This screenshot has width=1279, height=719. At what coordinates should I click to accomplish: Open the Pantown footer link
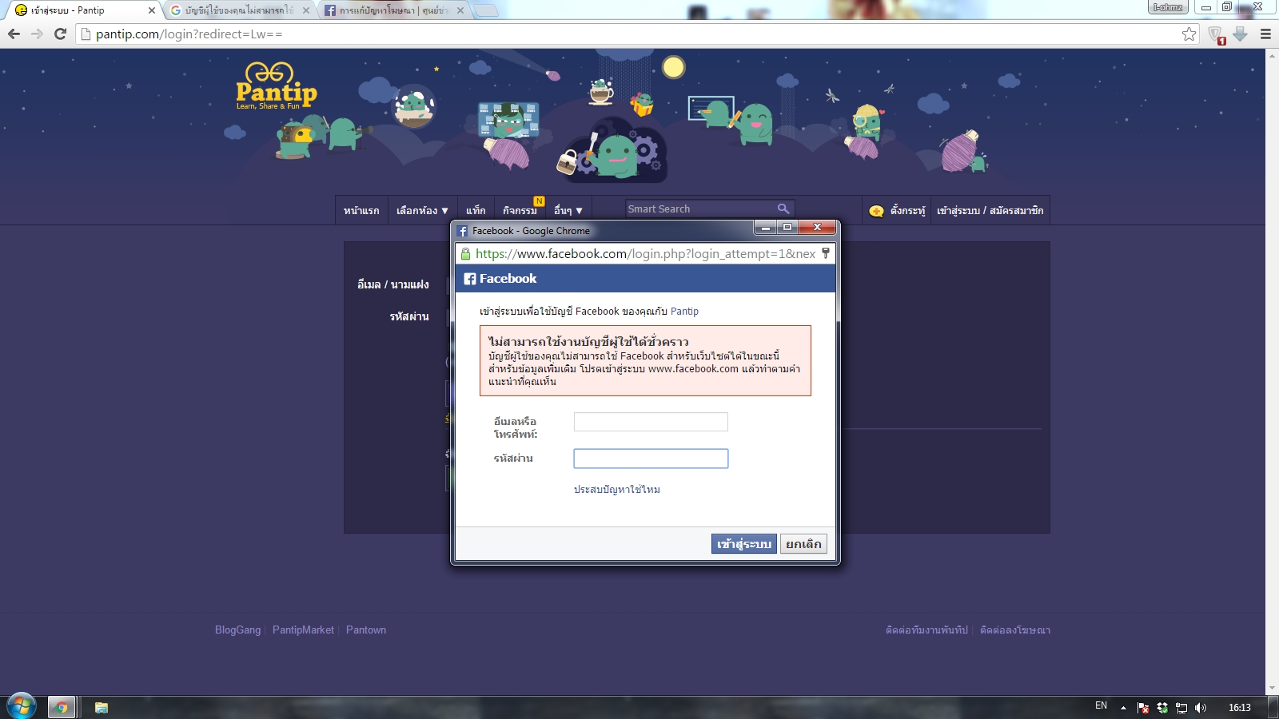[366, 630]
